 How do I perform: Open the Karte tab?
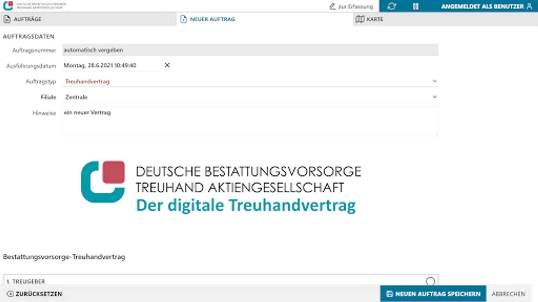point(446,19)
